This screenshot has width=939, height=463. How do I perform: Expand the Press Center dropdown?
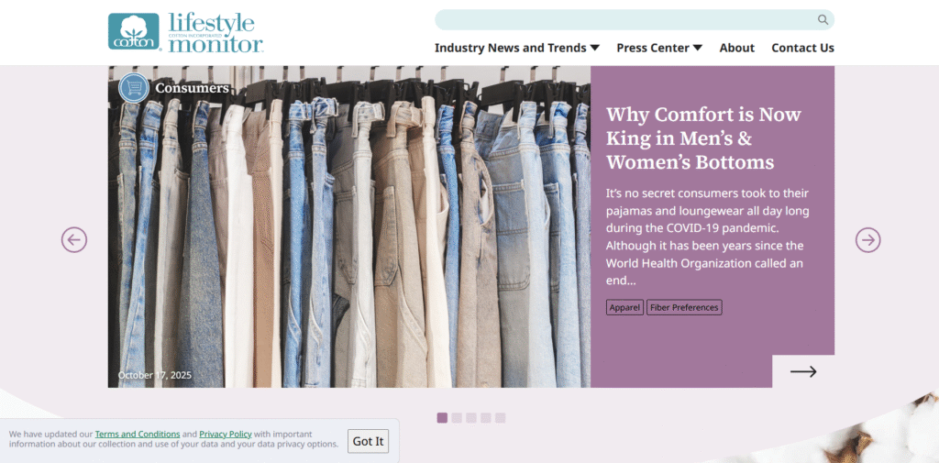pos(659,48)
